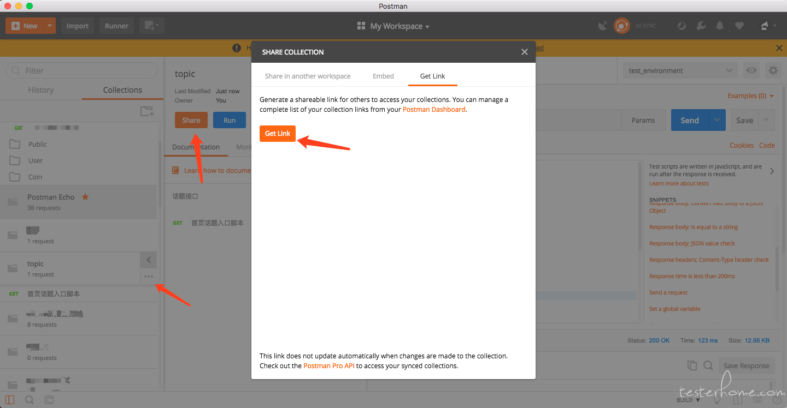
Task: Open the Coin folder
Action: tap(35, 177)
